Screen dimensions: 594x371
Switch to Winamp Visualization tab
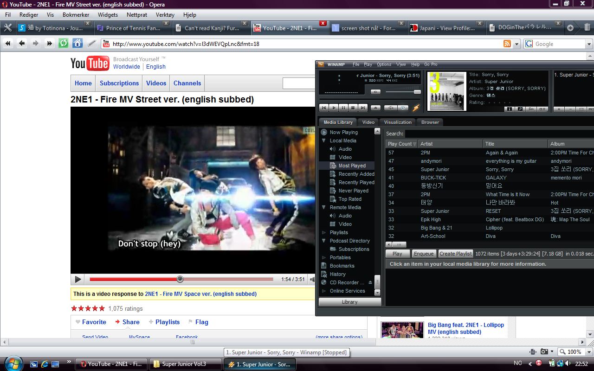(x=398, y=122)
